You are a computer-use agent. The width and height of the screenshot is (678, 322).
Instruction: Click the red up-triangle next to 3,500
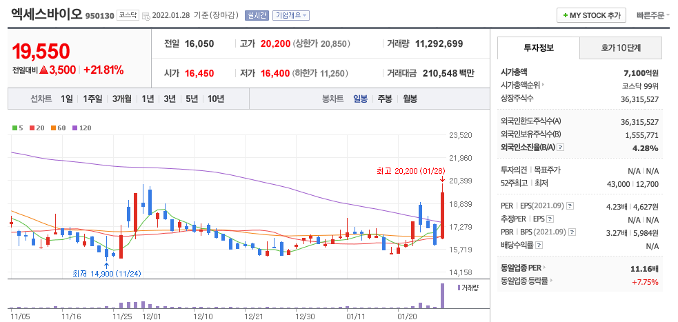pos(43,70)
